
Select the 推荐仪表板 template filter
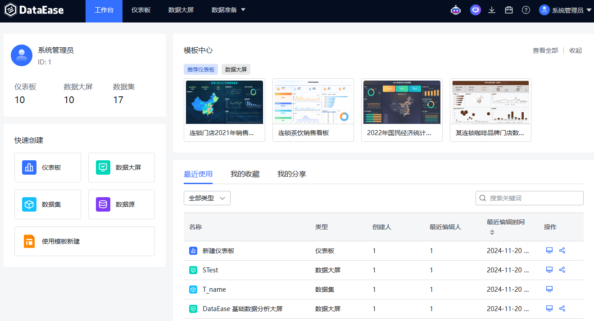pos(200,69)
